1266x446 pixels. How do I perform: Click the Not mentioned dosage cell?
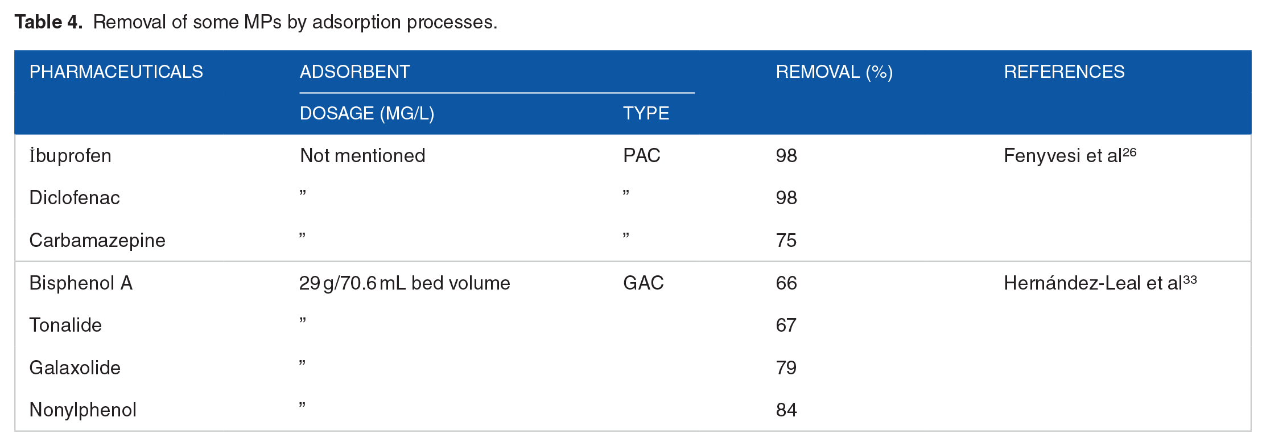(362, 155)
